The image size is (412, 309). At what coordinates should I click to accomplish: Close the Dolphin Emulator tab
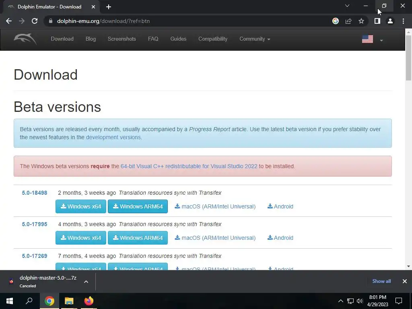click(x=93, y=7)
